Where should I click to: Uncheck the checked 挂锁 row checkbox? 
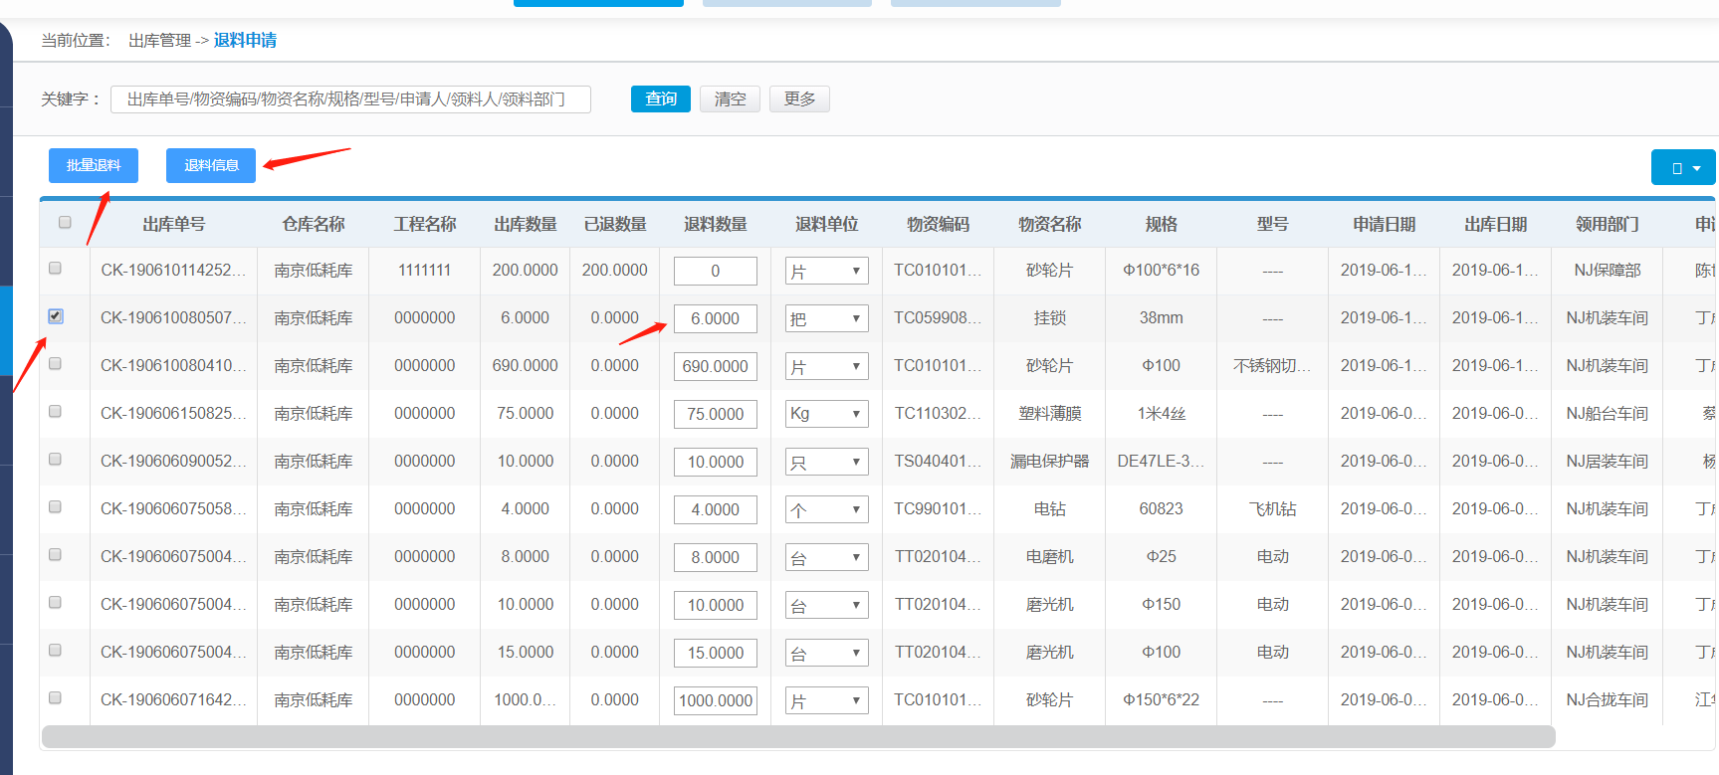click(x=56, y=316)
